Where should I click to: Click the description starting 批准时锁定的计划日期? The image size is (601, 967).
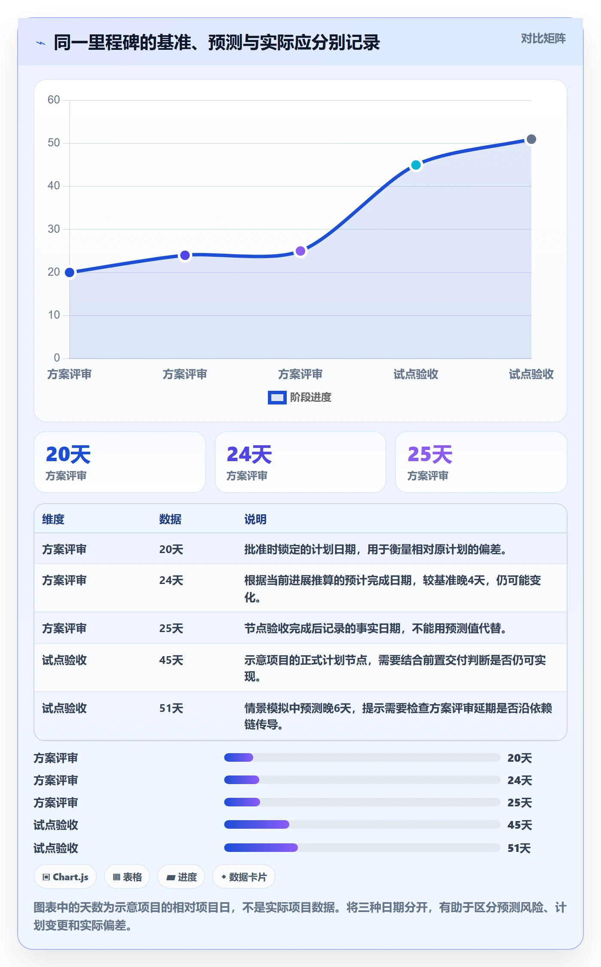pos(376,549)
